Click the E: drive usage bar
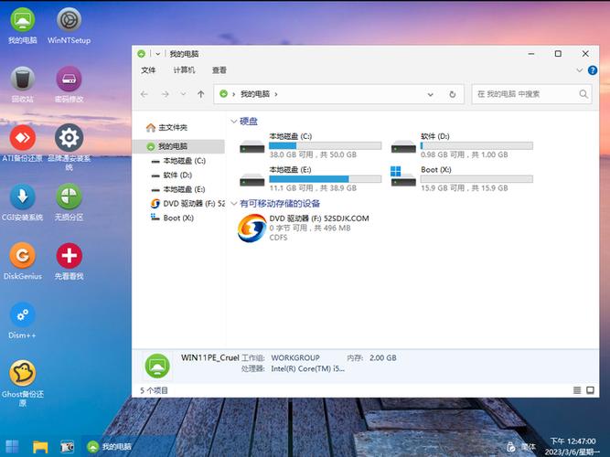The image size is (610, 457). (326, 179)
